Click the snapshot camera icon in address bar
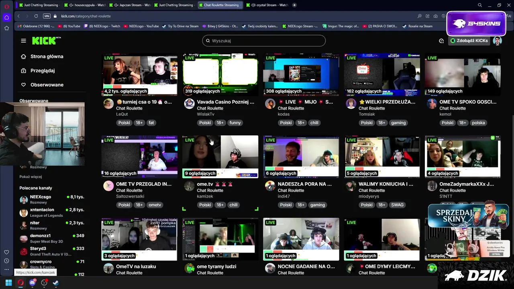Image resolution: width=514 pixels, height=289 pixels. pos(436,16)
